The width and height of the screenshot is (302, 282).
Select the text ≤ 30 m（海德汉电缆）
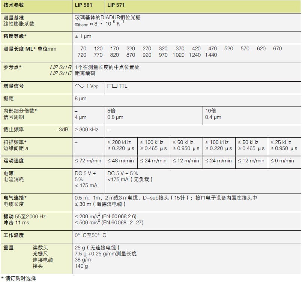coord(100,204)
